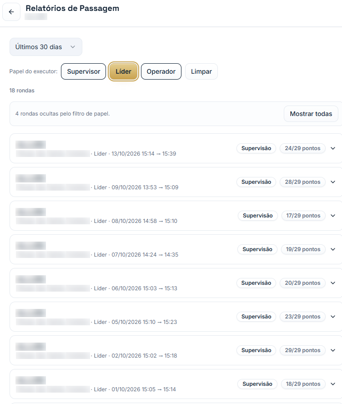
Task: Select Supervisão tag on 01/10/2026 round
Action: pyautogui.click(x=257, y=384)
